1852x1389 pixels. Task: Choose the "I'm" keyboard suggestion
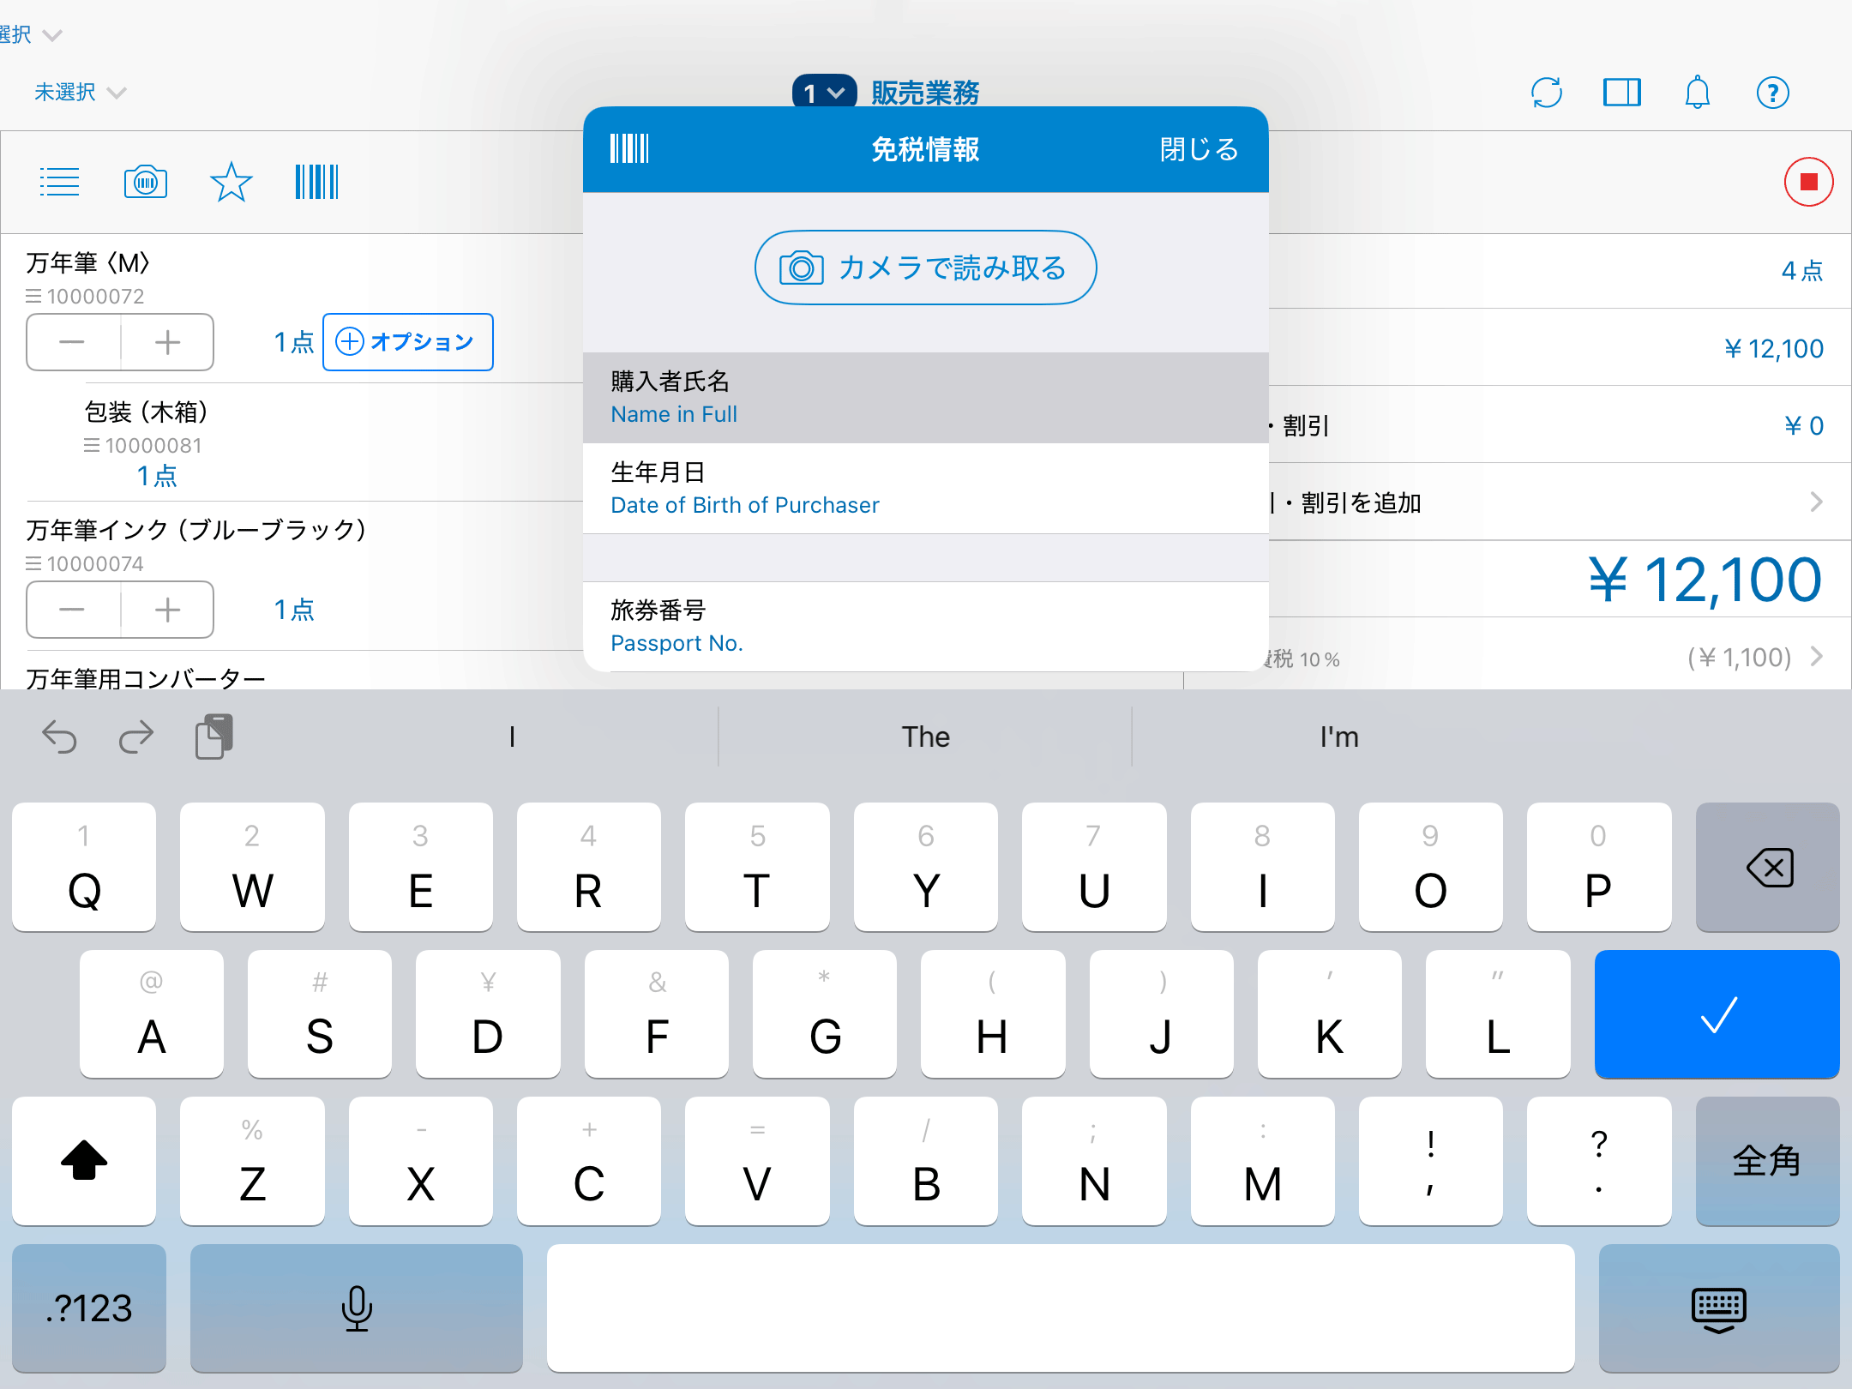(x=1338, y=737)
